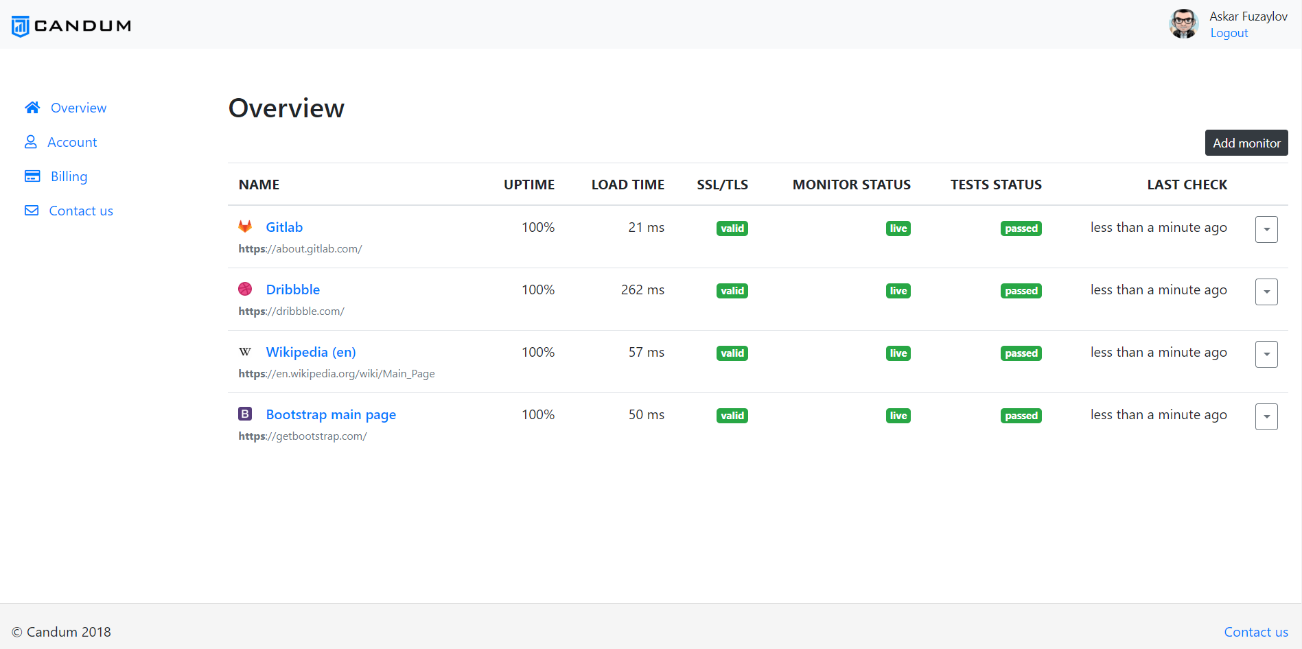Expand the Bootstrap main page row dropdown
Screen dimensions: 1302x649
(1266, 416)
